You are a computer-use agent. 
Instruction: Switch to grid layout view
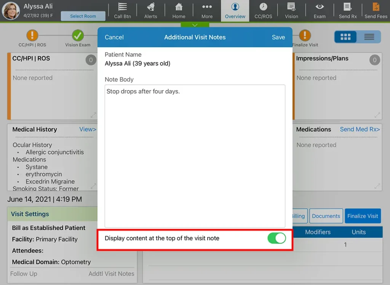point(345,37)
